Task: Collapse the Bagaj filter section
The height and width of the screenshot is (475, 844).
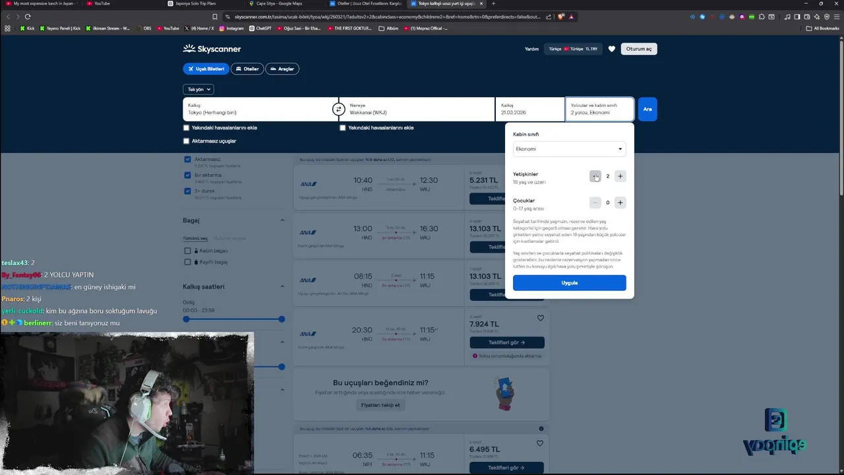Action: [282, 220]
